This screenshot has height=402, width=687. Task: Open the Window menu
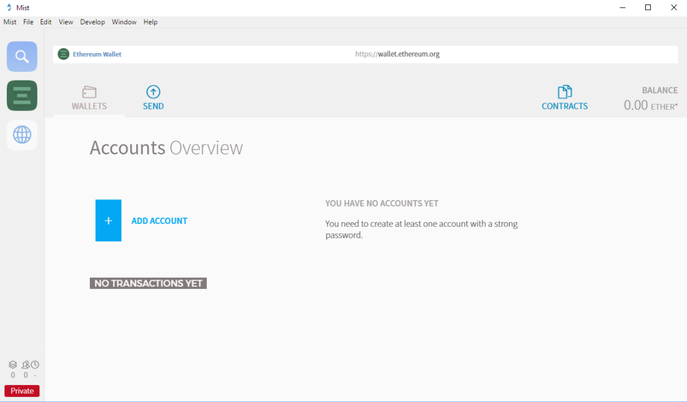pos(124,22)
